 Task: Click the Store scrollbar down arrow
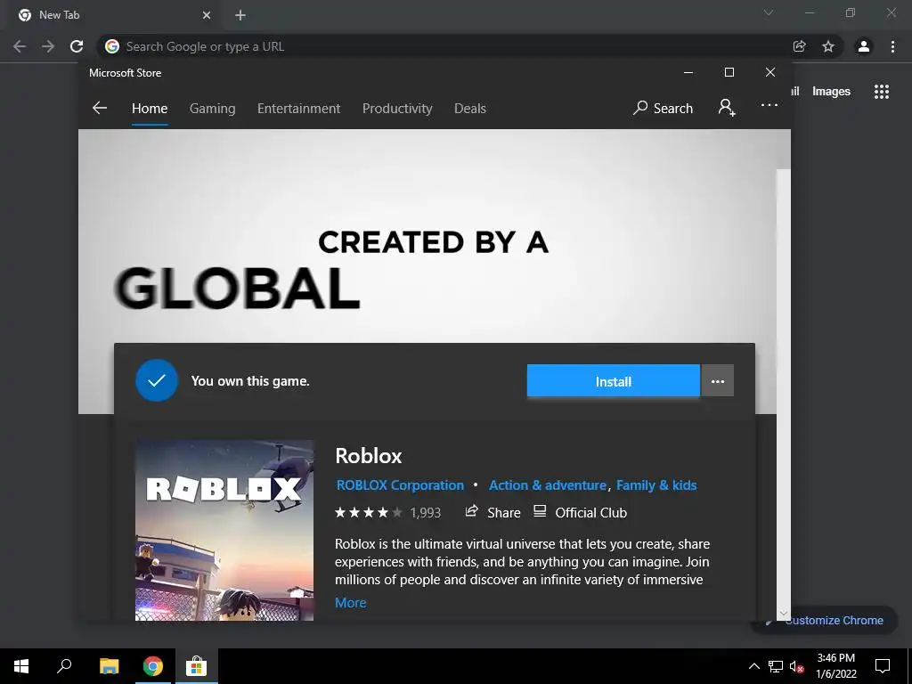pyautogui.click(x=784, y=613)
